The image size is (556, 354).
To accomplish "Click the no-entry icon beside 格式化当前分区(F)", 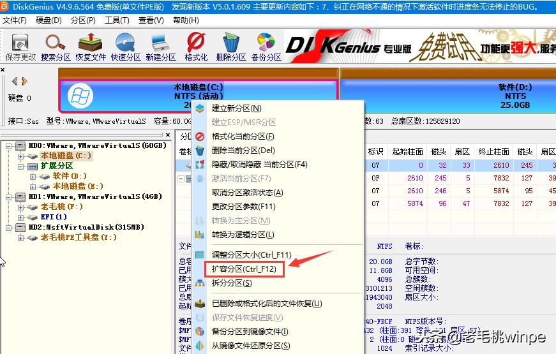I will (x=200, y=136).
